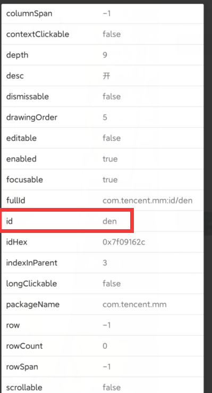Click the longClickable property row

point(103,284)
